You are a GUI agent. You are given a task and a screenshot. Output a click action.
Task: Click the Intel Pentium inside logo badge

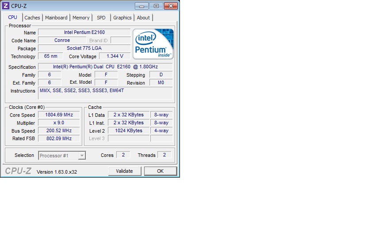click(x=153, y=44)
